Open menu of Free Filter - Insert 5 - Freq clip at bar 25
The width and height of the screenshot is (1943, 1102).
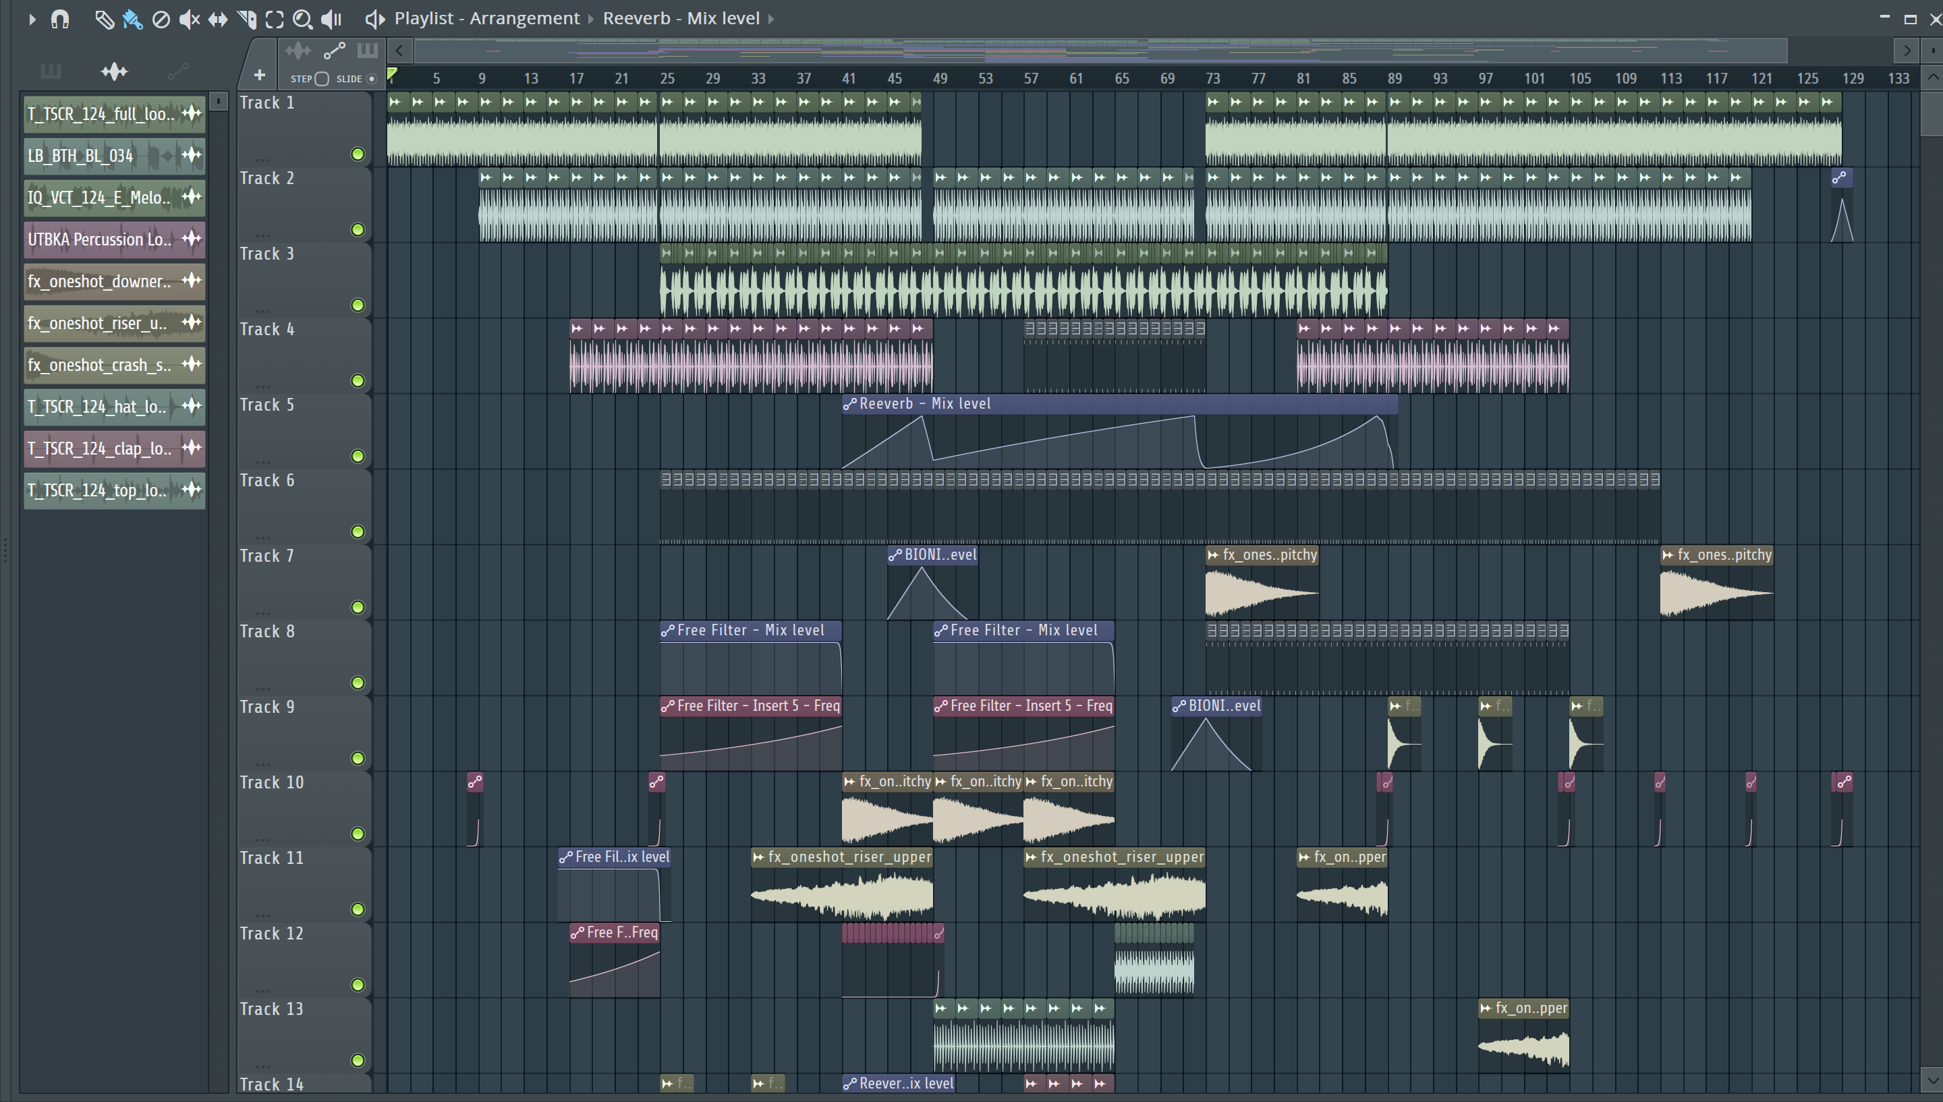(668, 706)
